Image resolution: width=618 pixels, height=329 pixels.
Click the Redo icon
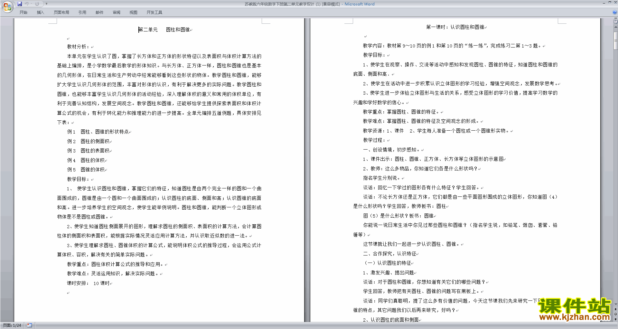click(37, 4)
